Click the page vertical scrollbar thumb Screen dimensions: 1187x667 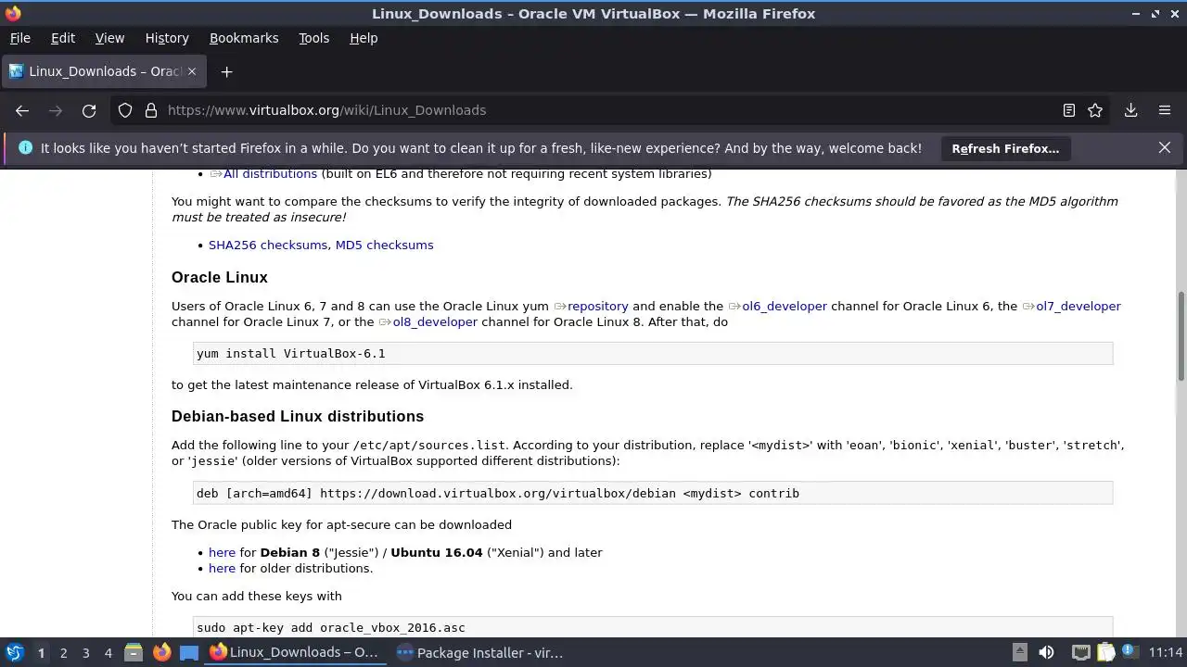coord(1181,335)
